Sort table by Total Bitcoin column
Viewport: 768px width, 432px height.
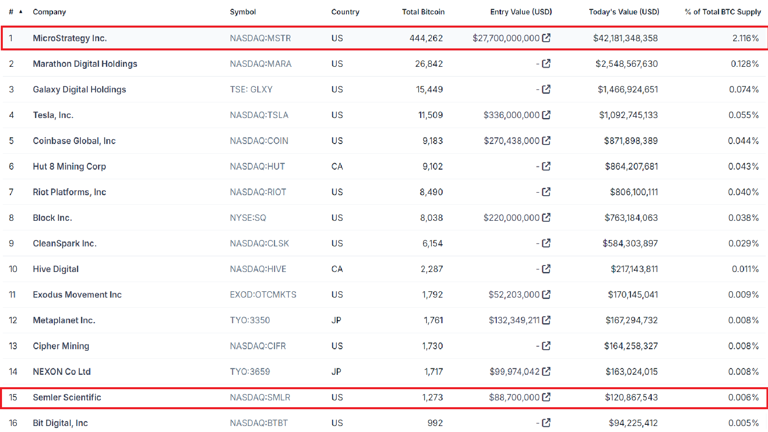(423, 12)
